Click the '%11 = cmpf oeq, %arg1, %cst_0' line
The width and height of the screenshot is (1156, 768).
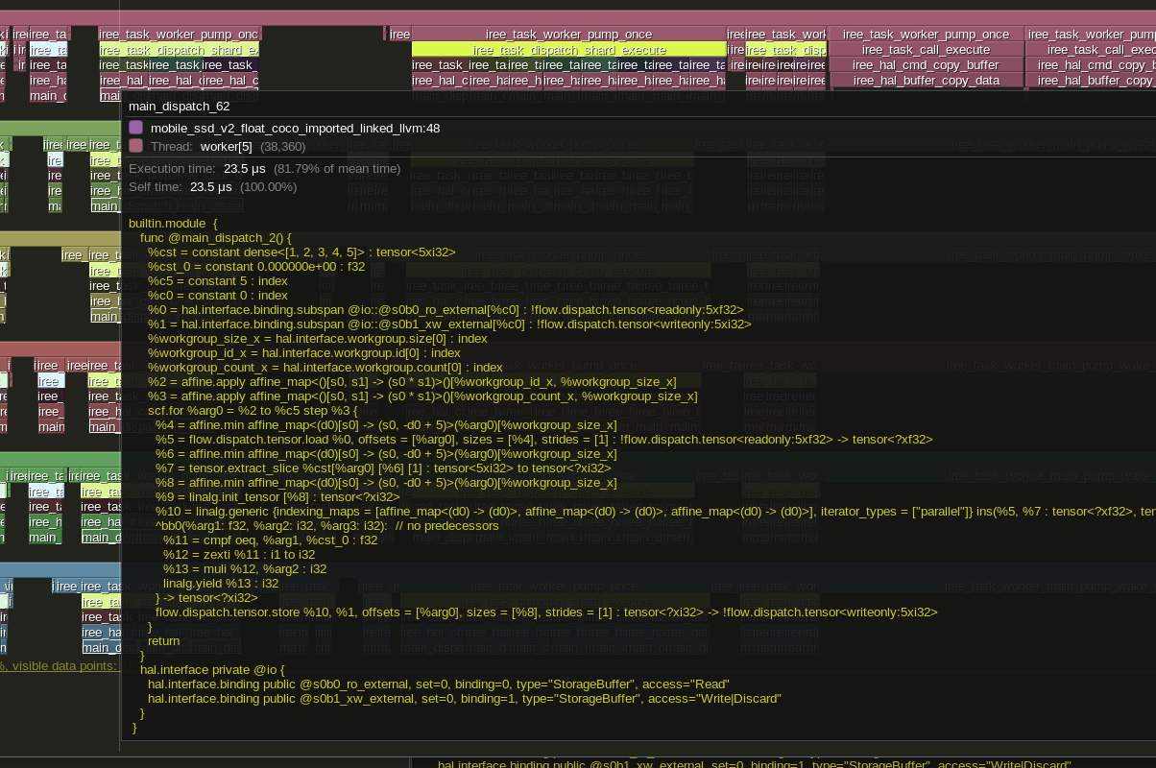tap(271, 540)
